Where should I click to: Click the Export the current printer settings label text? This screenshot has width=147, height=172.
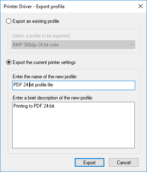click(x=44, y=62)
